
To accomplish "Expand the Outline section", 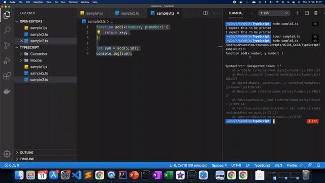I will tap(17, 152).
